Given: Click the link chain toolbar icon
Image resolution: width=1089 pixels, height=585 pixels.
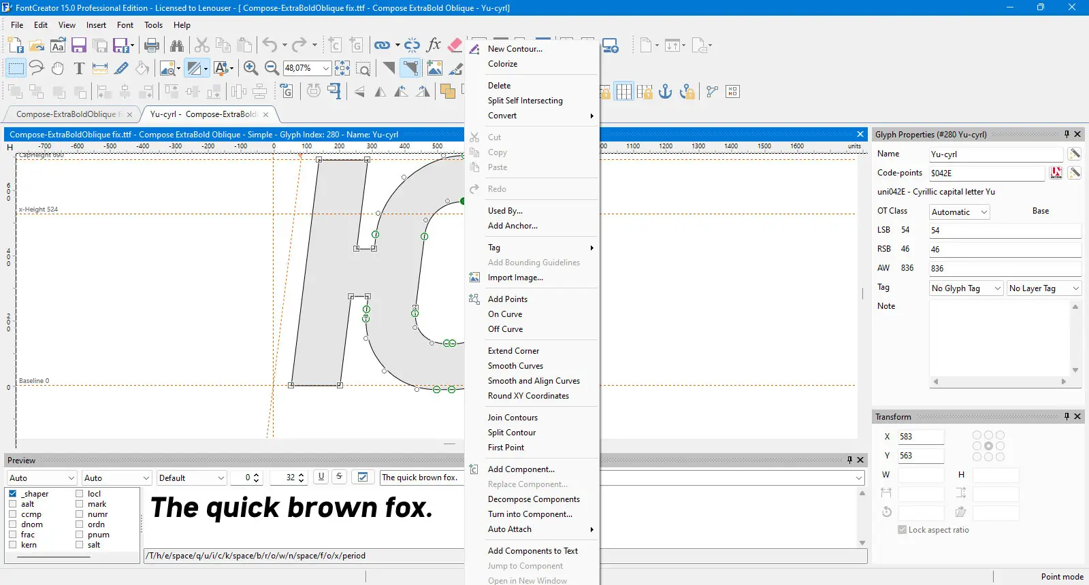Looking at the screenshot, I should [x=383, y=46].
